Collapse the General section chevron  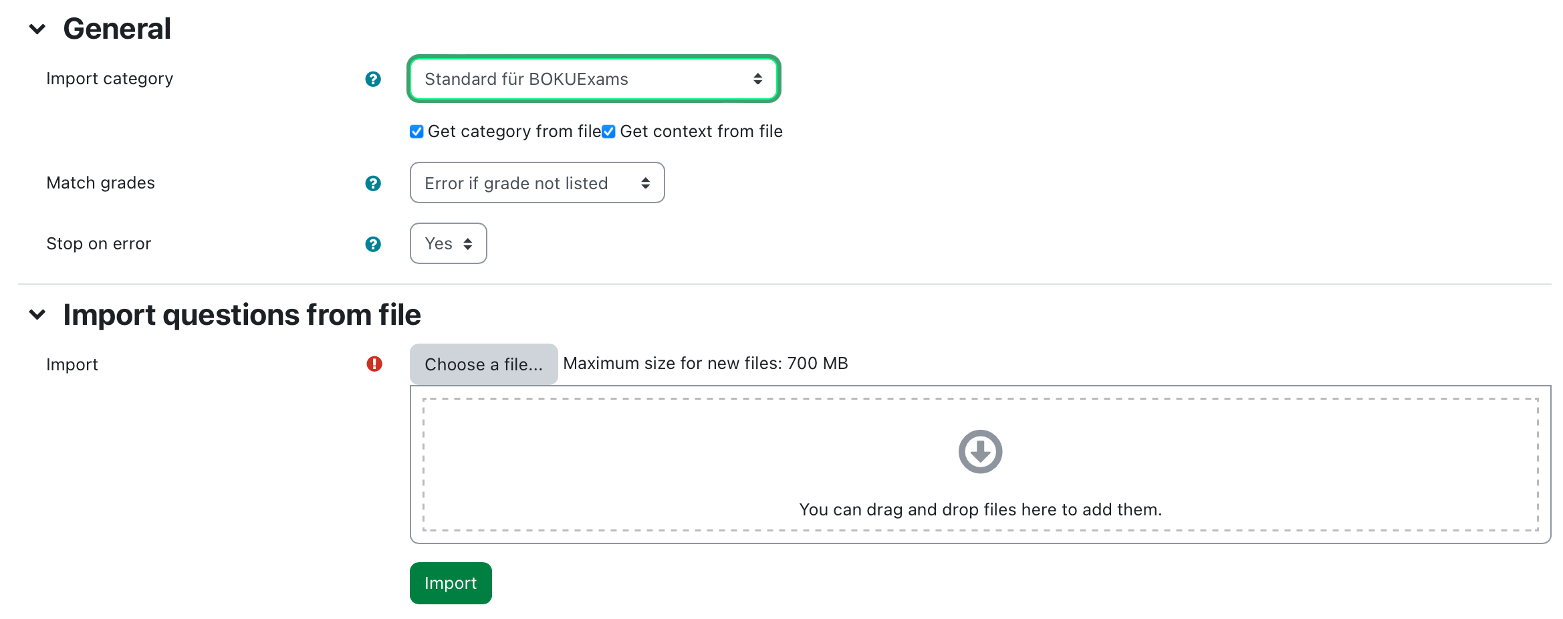coord(37,29)
